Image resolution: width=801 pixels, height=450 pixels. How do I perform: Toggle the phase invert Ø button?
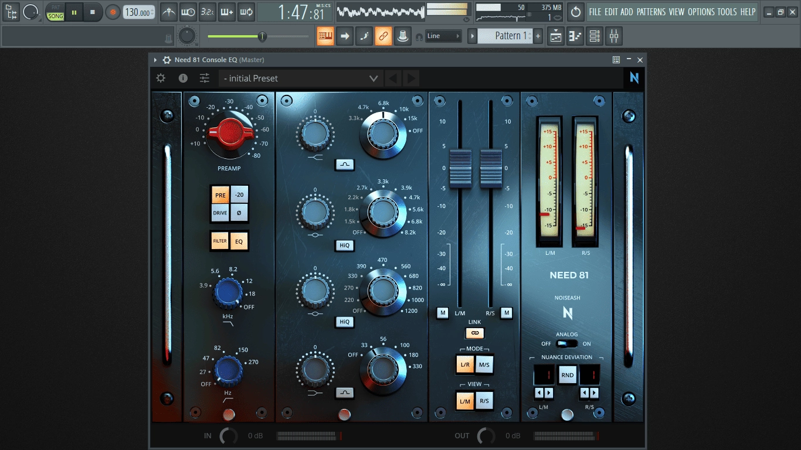click(239, 213)
